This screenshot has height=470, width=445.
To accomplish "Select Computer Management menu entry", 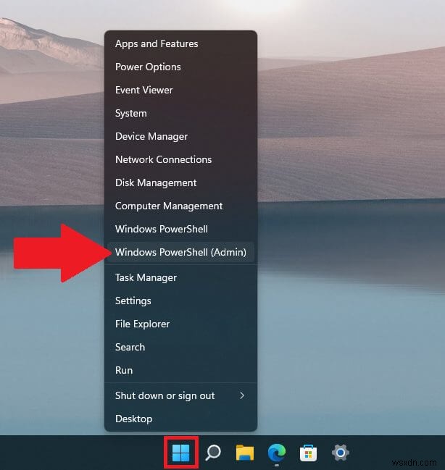I will pyautogui.click(x=180, y=206).
